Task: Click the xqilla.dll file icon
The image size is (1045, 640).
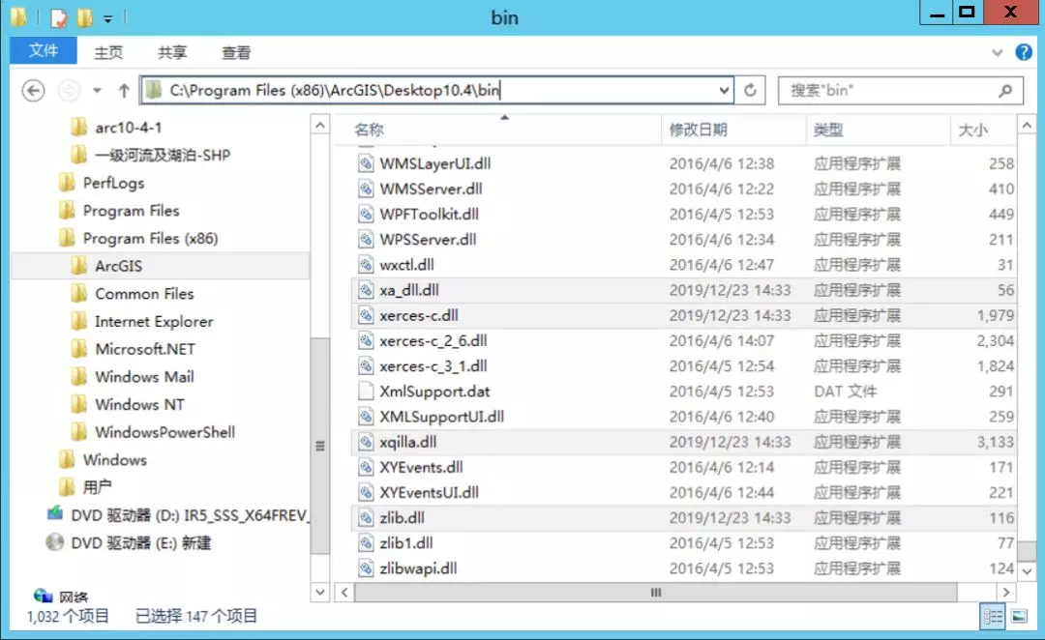Action: (365, 442)
